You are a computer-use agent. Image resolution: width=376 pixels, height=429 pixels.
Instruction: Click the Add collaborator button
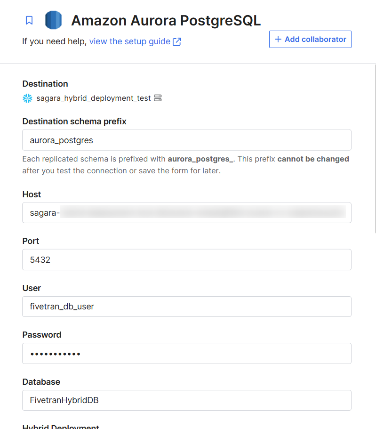tap(310, 40)
